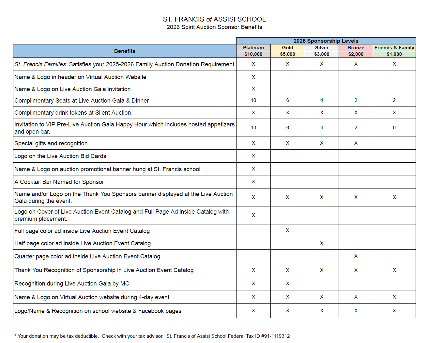Click Gold X for Full page color ad

(287, 230)
